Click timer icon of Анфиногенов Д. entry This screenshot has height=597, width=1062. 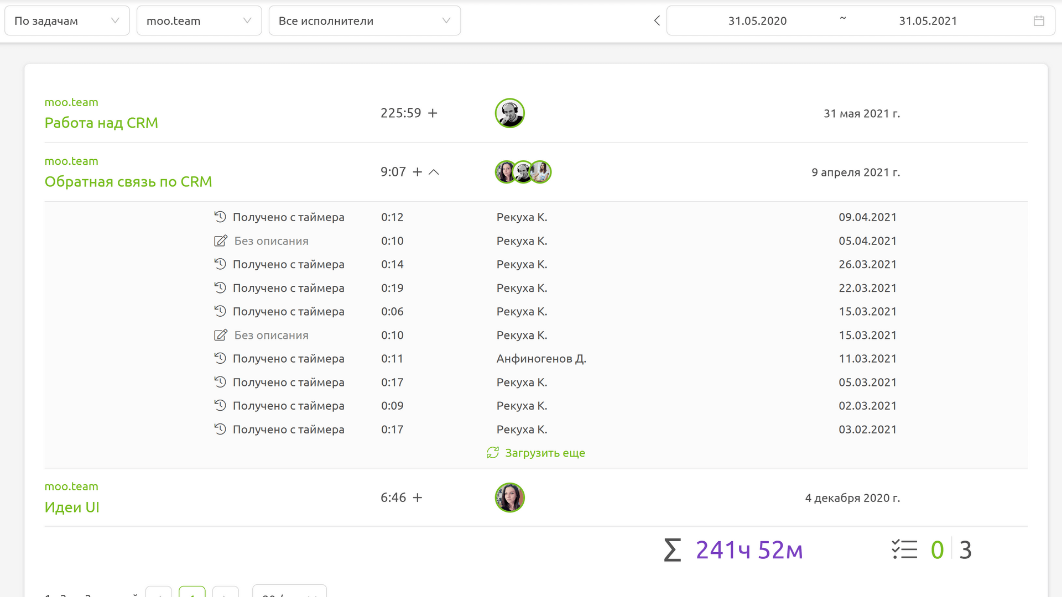coord(220,359)
